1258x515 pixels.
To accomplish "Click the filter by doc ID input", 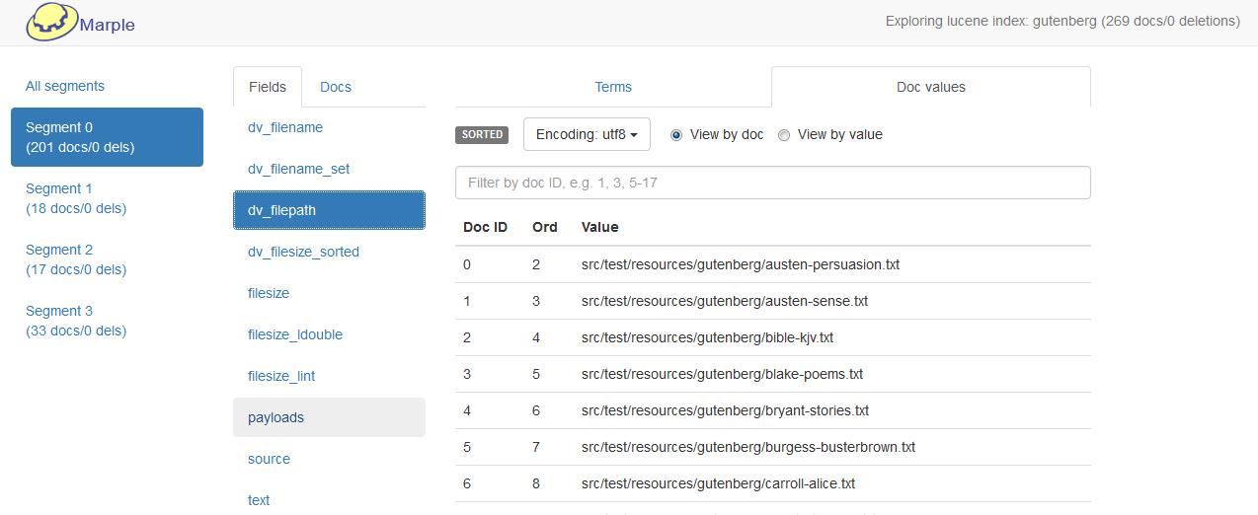I will coord(772,183).
